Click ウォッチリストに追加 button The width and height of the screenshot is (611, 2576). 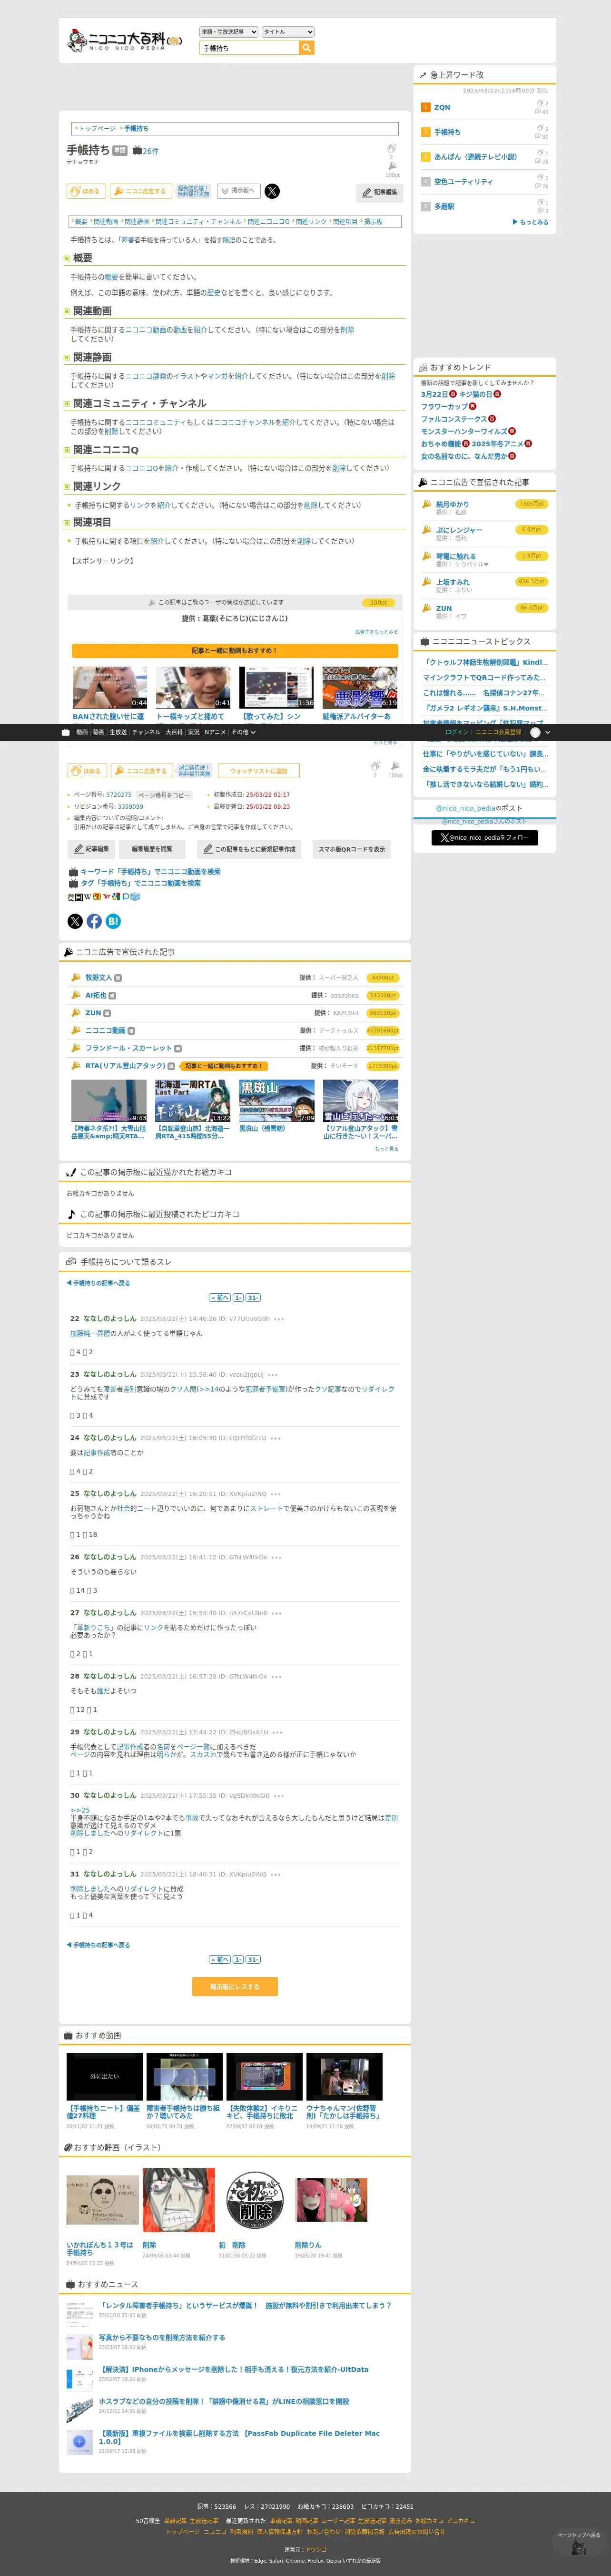click(257, 771)
